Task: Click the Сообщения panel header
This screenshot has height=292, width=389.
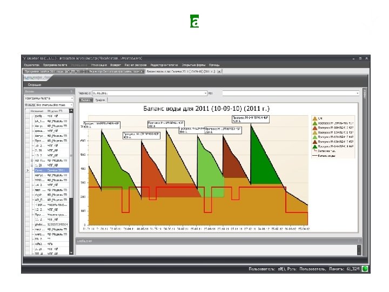Action: point(218,241)
